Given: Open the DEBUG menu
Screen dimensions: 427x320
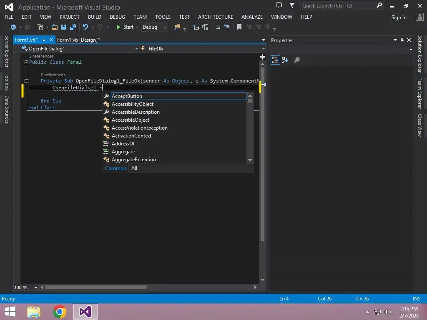Looking at the screenshot, I should [117, 17].
